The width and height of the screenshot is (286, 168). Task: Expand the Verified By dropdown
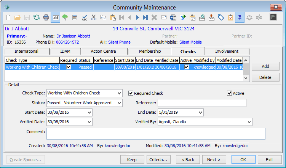point(249,122)
